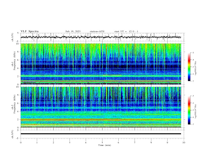The image size is (207, 160).
Task: Click the "Time (min)" axis title
Action: coord(105,145)
